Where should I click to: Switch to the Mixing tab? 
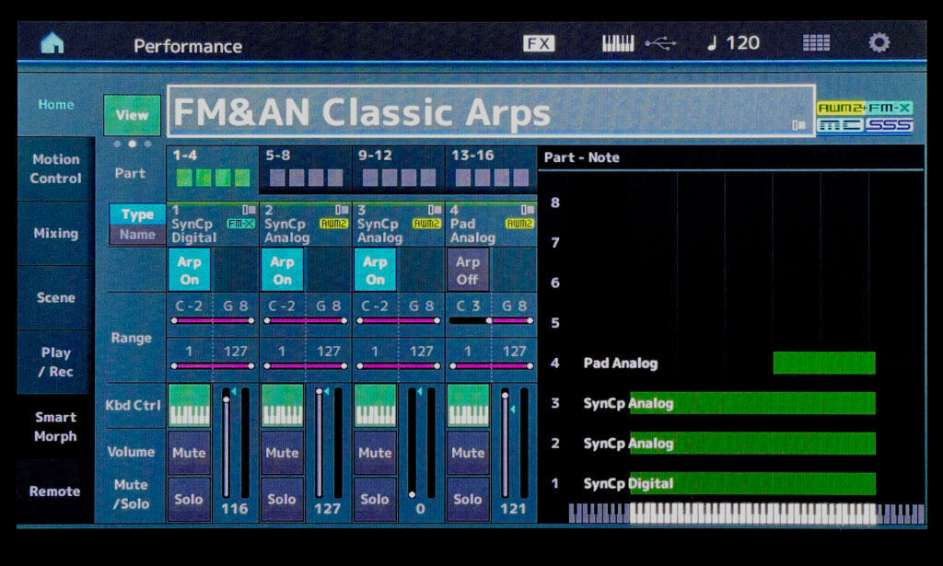56,233
